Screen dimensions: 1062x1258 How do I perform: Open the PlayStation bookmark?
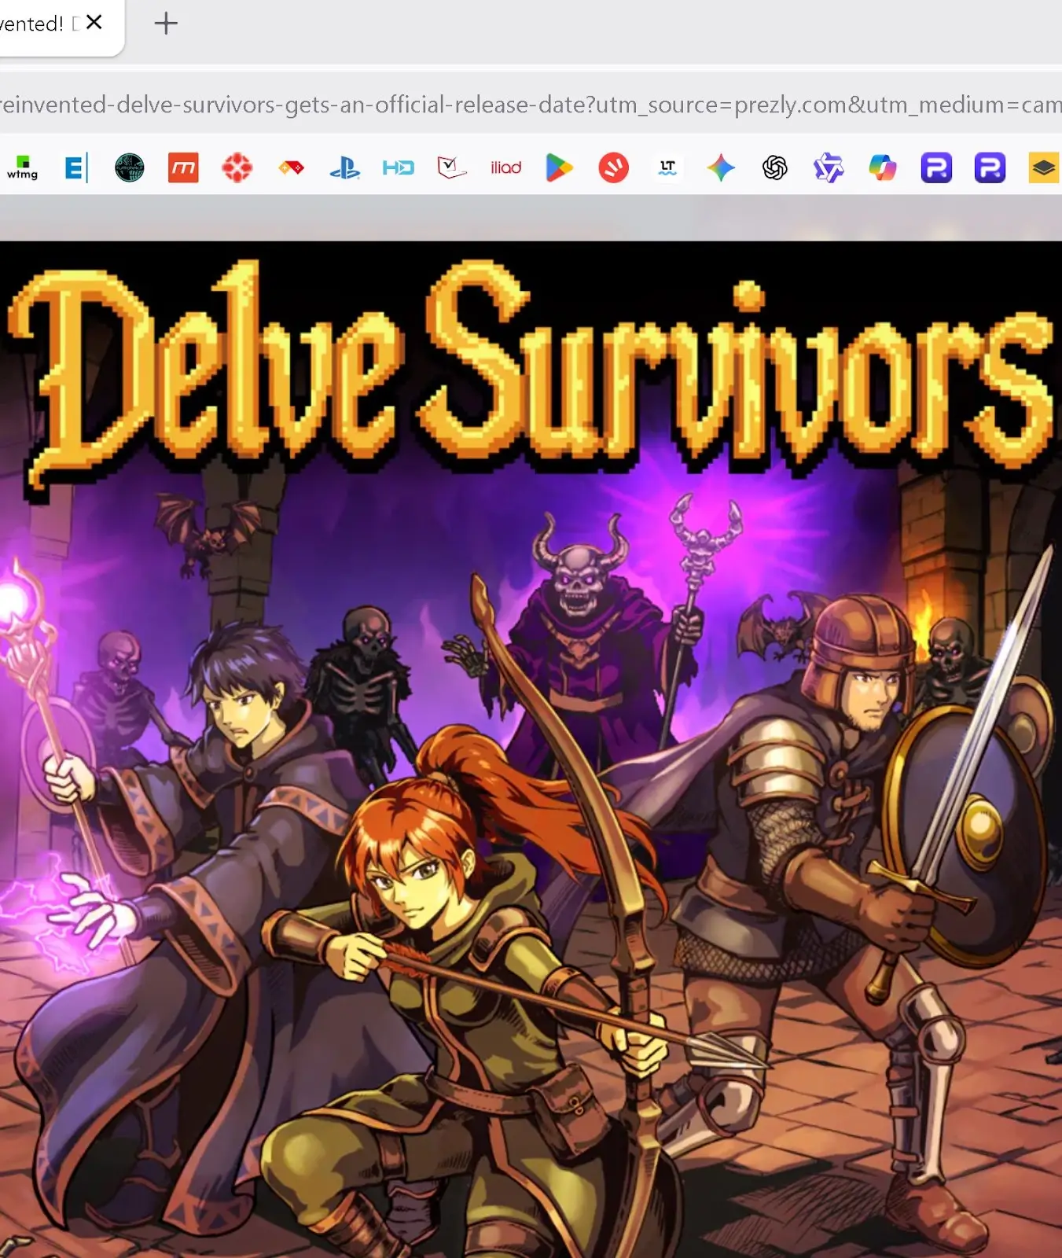[x=344, y=167]
